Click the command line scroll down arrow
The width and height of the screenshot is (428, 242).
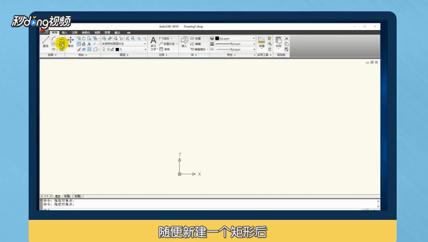(379, 206)
